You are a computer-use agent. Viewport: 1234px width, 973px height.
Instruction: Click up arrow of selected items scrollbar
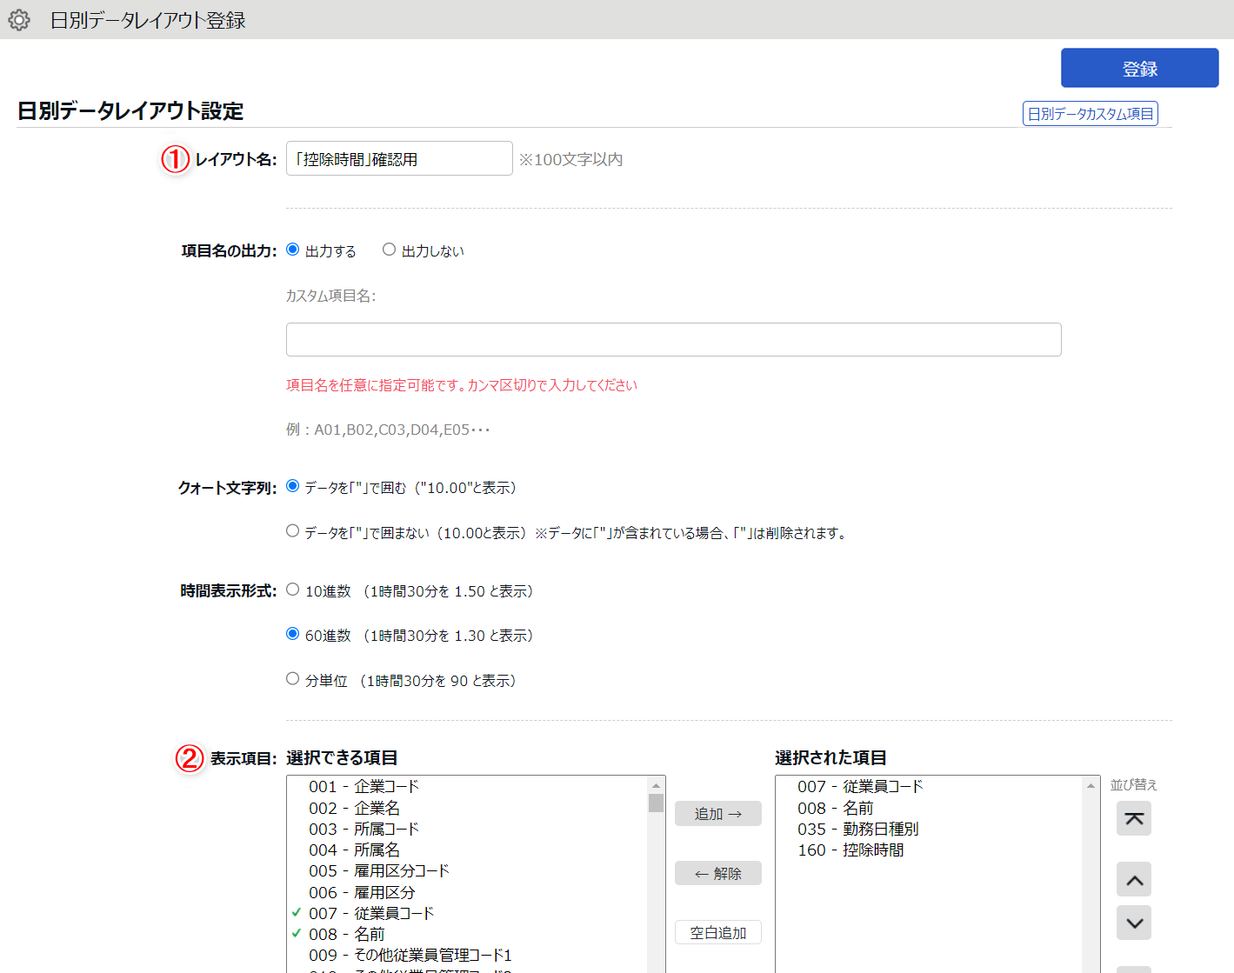pyautogui.click(x=1091, y=785)
